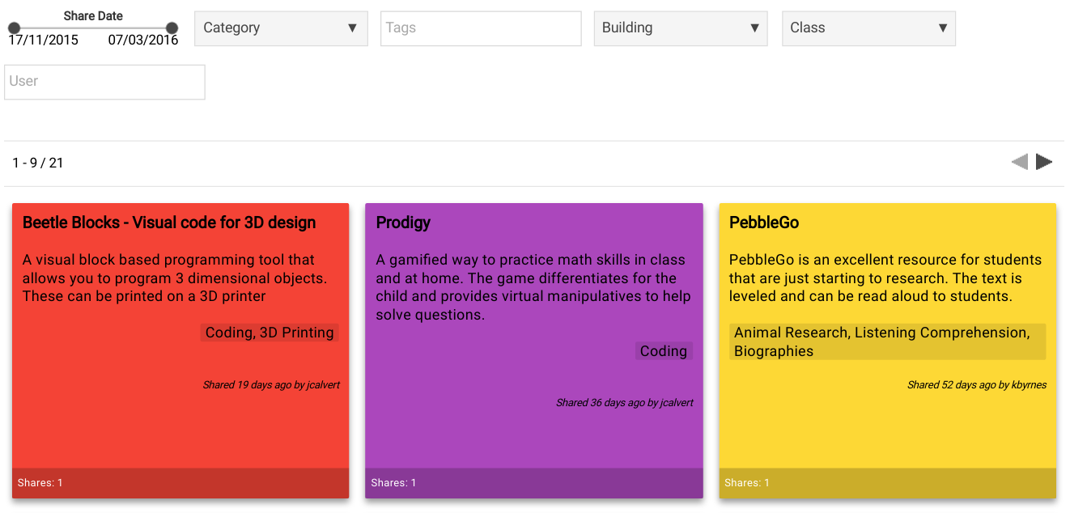Click the Share Date end slider handle

pyautogui.click(x=172, y=28)
